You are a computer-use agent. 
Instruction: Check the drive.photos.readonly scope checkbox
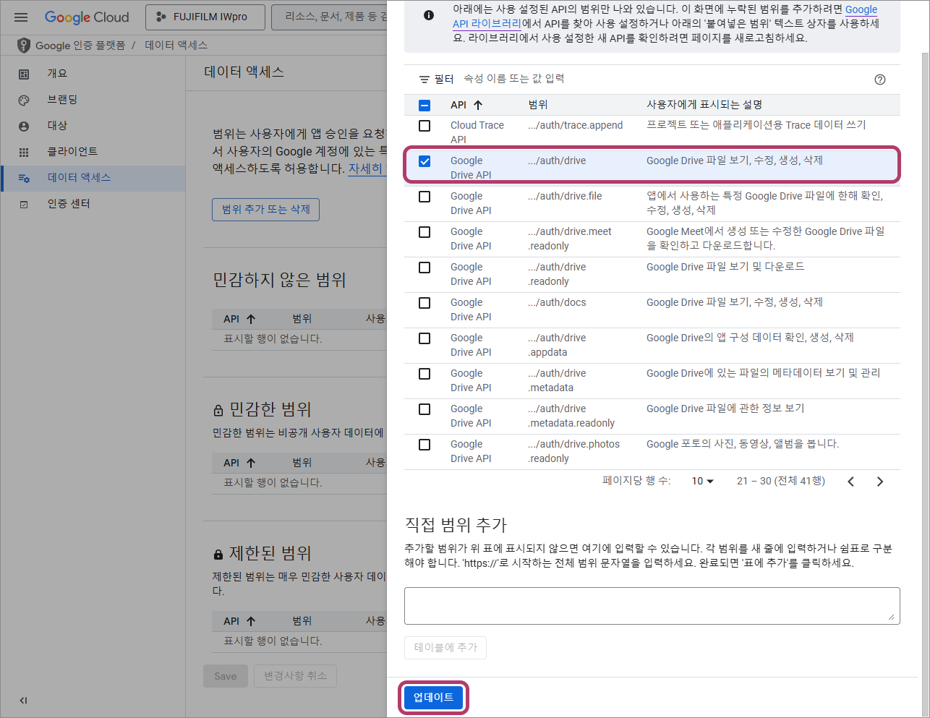pos(425,445)
